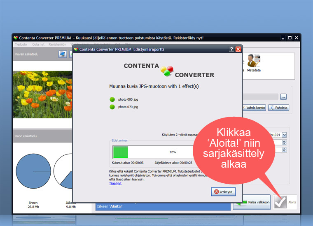Click the monitor icon in the Kuvan esikatselu toolbar
The width and height of the screenshot is (313, 226).
click(63, 54)
